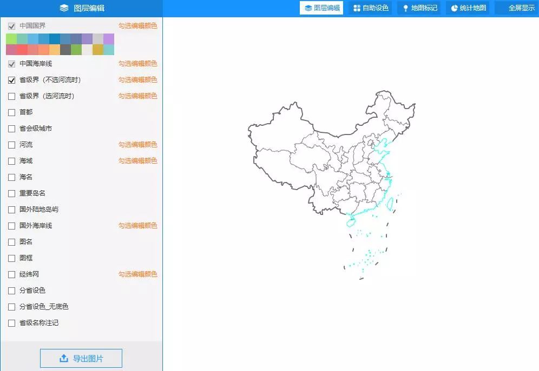
Task: Uncheck 省级界(不选河流时) checkbox
Action: pyautogui.click(x=12, y=80)
